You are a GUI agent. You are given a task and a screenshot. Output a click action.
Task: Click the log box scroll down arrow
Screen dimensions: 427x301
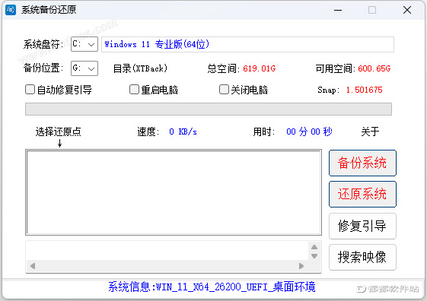coord(314,256)
